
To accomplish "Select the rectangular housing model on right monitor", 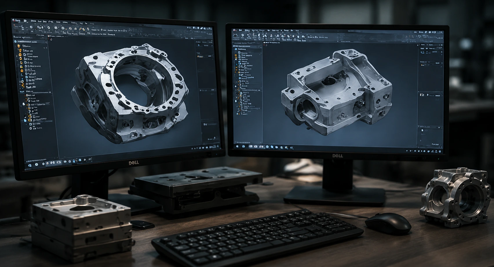I will click(337, 92).
